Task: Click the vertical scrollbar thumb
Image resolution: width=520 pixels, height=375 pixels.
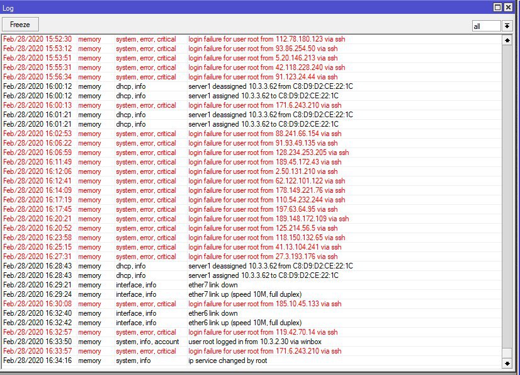Action: click(507, 353)
